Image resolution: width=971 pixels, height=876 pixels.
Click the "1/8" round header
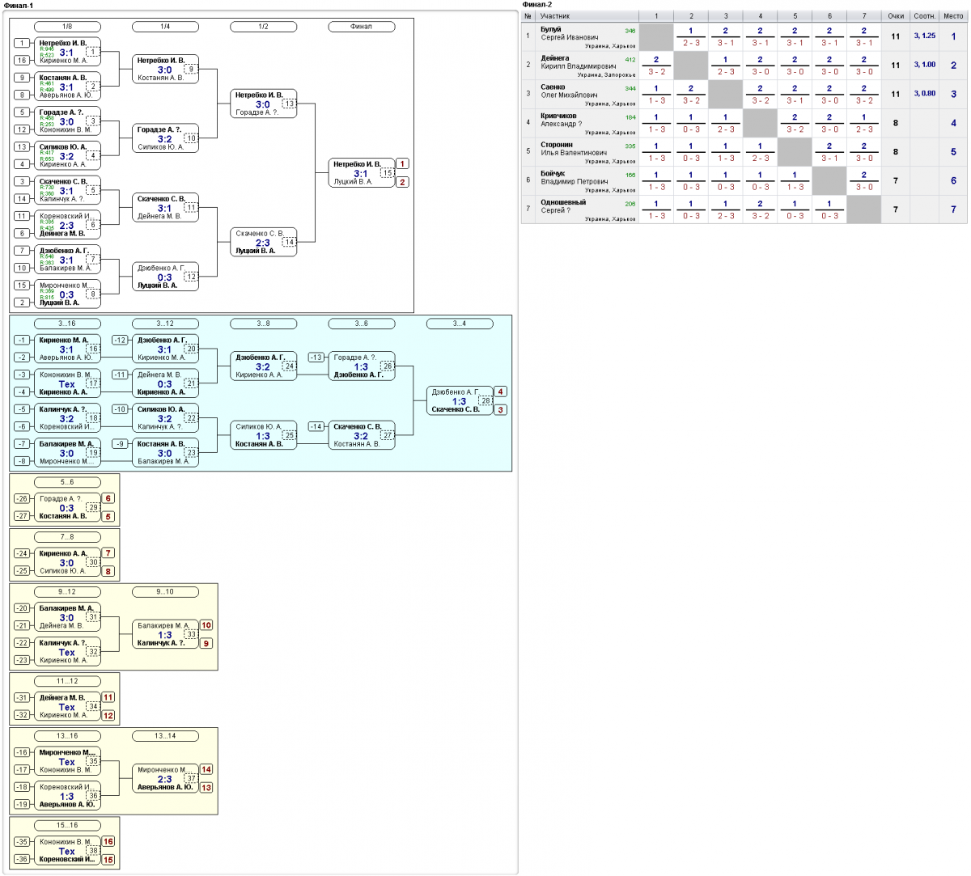(x=67, y=27)
